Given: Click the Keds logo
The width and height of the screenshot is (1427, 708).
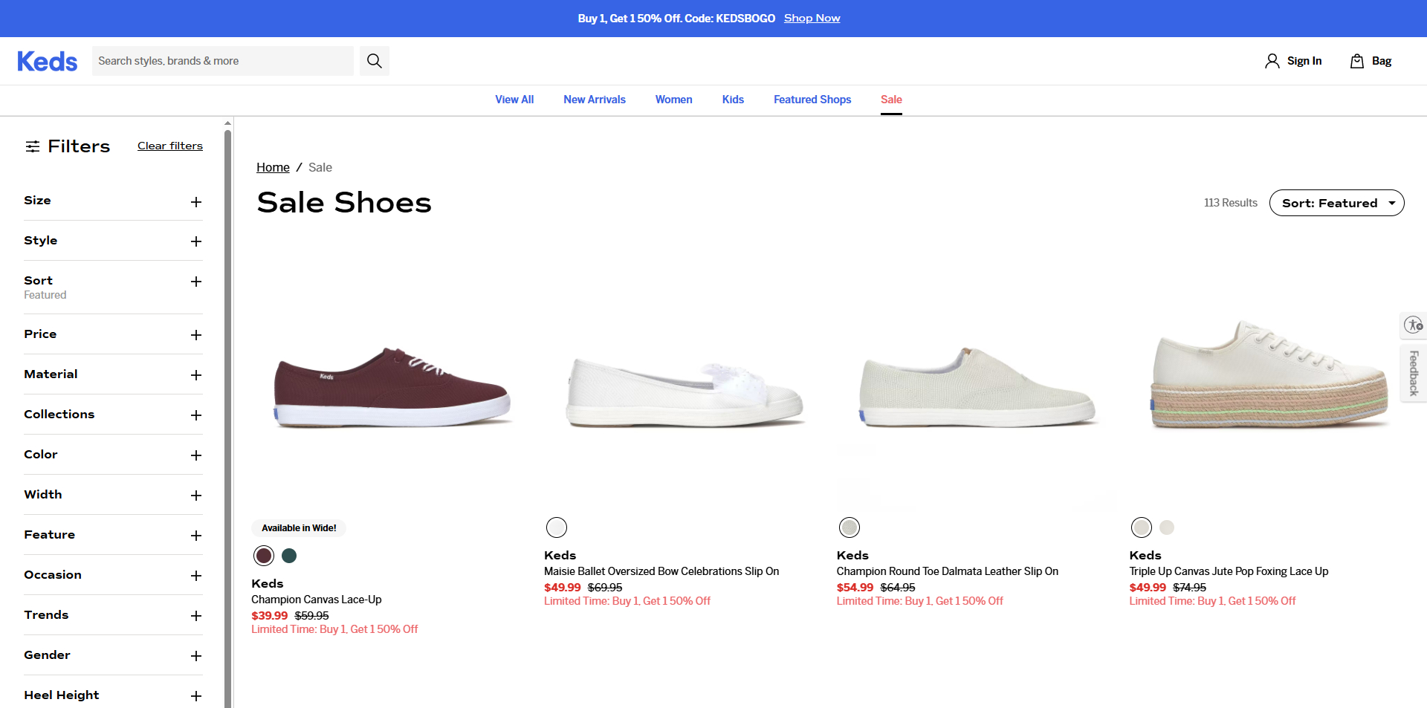Looking at the screenshot, I should click(47, 61).
